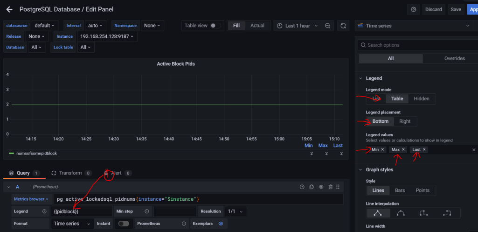This screenshot has width=478, height=232.
Task: Delete query A with the trash icon
Action: (331, 187)
